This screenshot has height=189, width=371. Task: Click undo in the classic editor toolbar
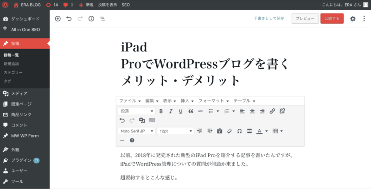(122, 120)
